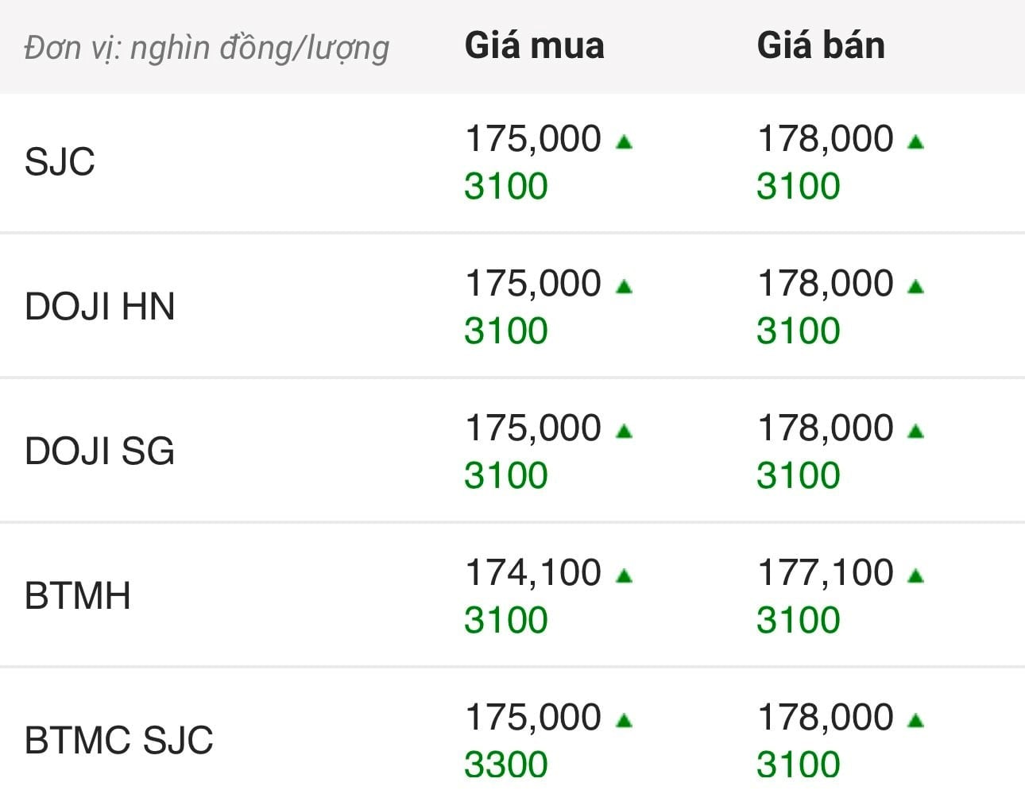Click the up arrow on BTMC SJC sell price
The image size is (1025, 794).
point(915,721)
